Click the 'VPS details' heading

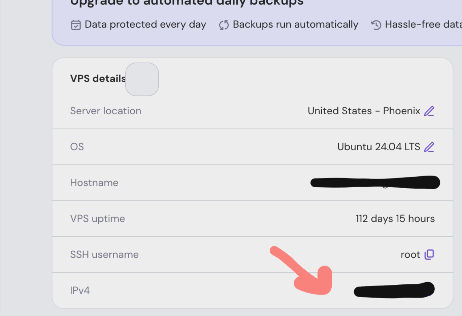[98, 79]
